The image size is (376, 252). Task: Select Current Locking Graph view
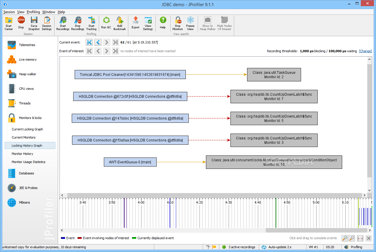(27, 129)
